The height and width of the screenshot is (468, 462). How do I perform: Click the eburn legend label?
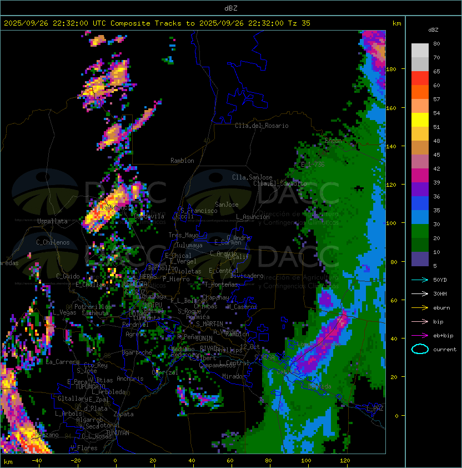[441, 308]
